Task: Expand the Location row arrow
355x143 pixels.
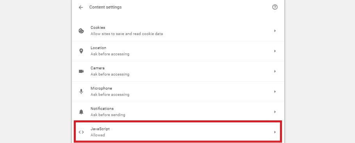Action: tap(275, 51)
